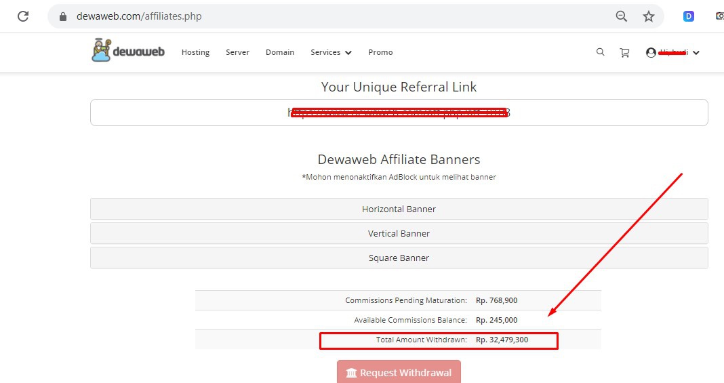Click the Total Amount Withdrawn label

pyautogui.click(x=422, y=340)
